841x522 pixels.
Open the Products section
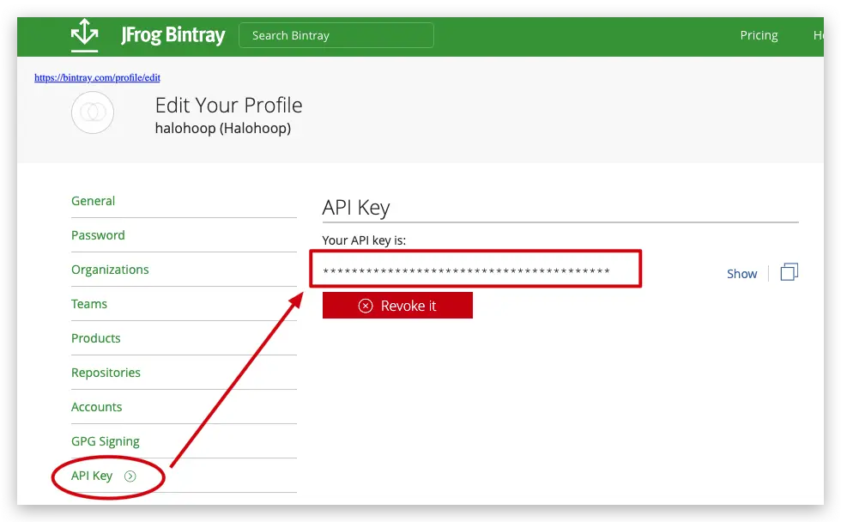pyautogui.click(x=95, y=338)
